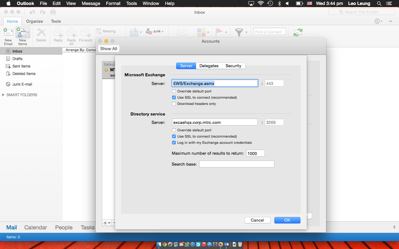Switch to the Delegates tab

[209, 66]
